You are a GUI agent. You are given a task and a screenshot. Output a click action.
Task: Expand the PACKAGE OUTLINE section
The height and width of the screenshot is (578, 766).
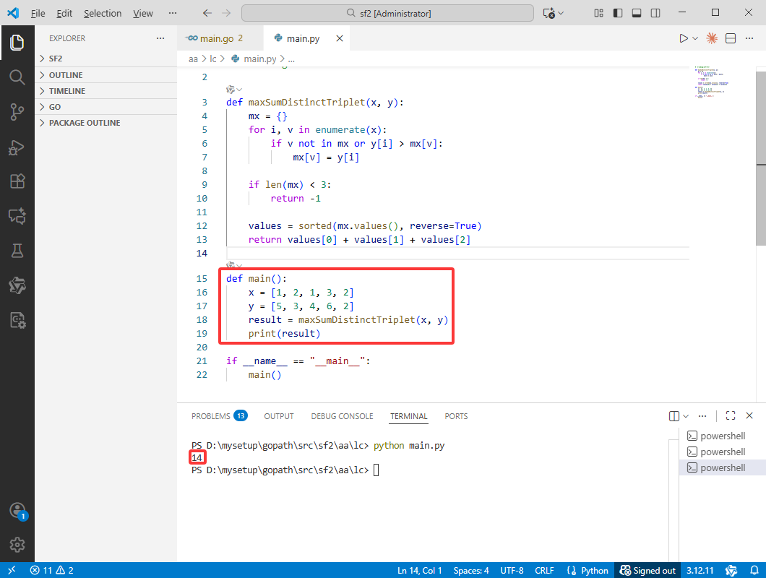tap(106, 123)
